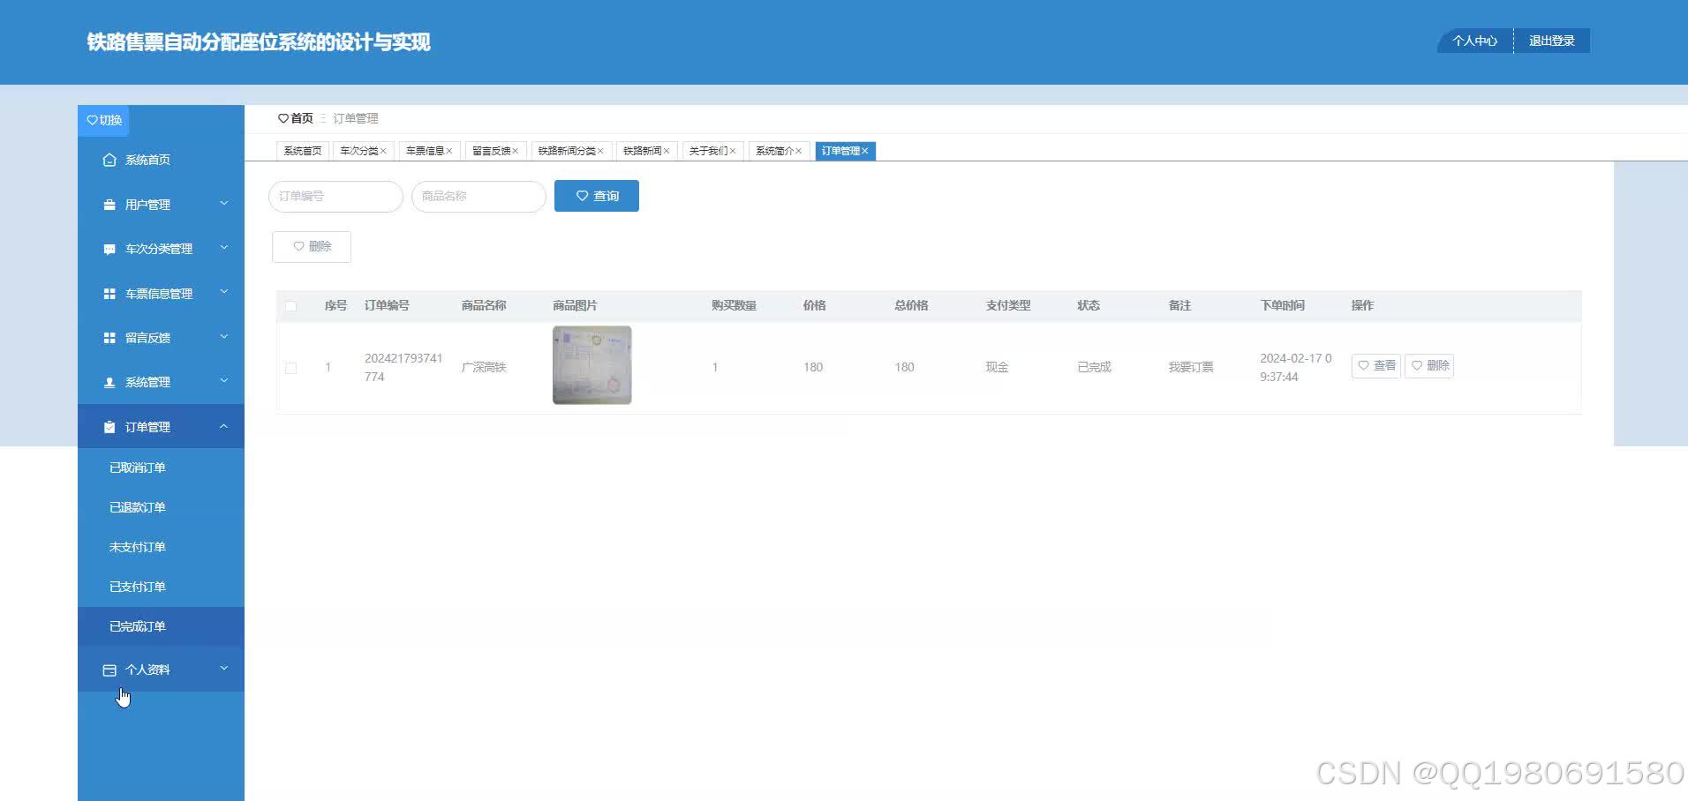This screenshot has height=801, width=1688.
Task: Click the grid icon beside 车票信息管理
Action: 109,294
